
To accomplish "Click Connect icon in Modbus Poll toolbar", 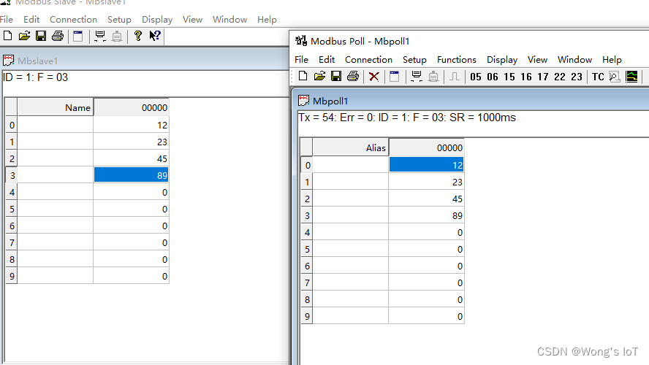I will tap(417, 76).
